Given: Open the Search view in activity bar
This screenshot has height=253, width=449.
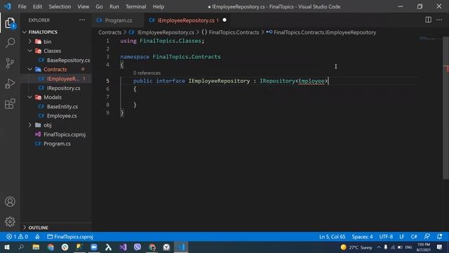Looking at the screenshot, I should pos(10,43).
